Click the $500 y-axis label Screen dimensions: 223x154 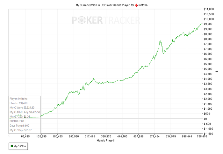(207, 114)
